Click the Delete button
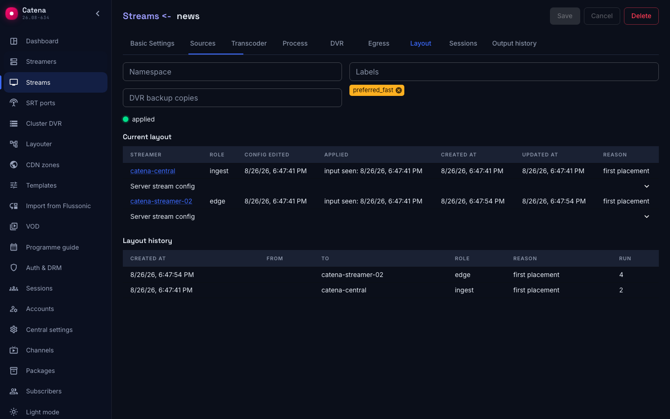The image size is (670, 419). (641, 16)
